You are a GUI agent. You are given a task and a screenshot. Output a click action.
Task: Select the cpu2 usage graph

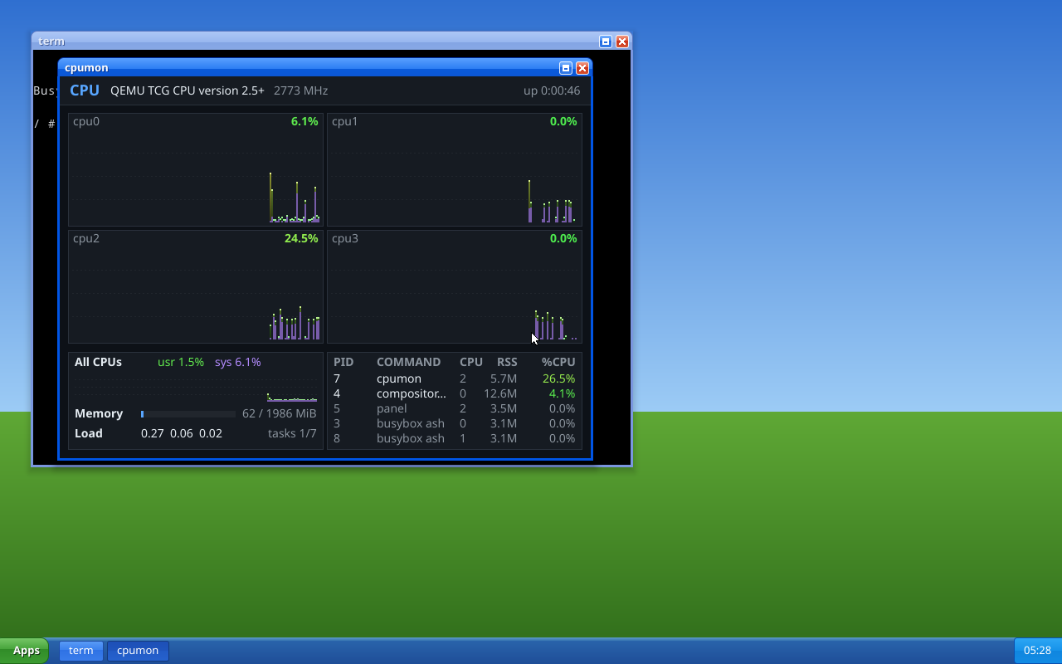(x=196, y=286)
